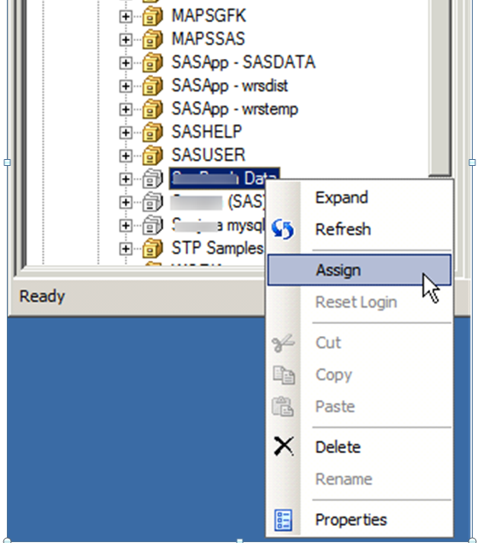477x543 pixels.
Task: Select the highlighted Data library item
Action: (224, 179)
